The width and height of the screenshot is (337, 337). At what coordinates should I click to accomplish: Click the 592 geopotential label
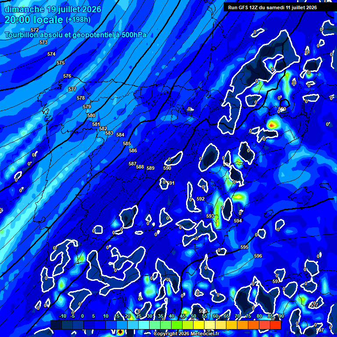(201, 199)
